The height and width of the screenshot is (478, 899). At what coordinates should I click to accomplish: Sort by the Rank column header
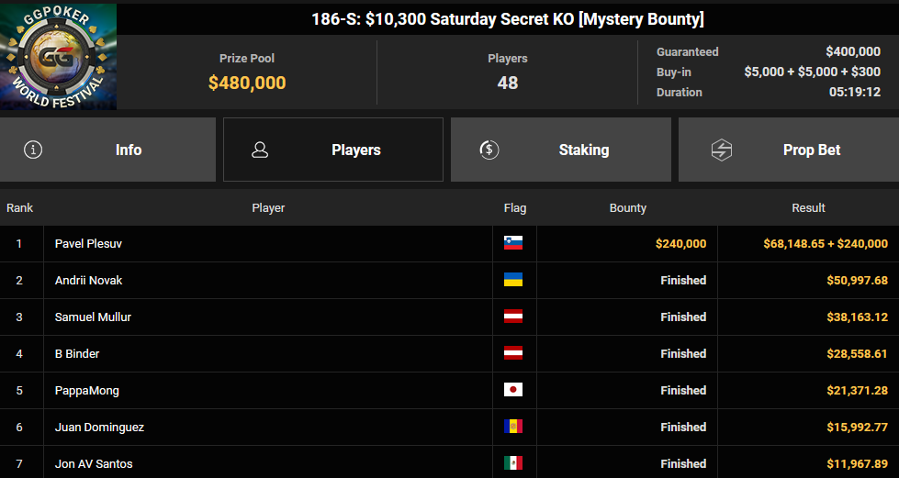[20, 207]
